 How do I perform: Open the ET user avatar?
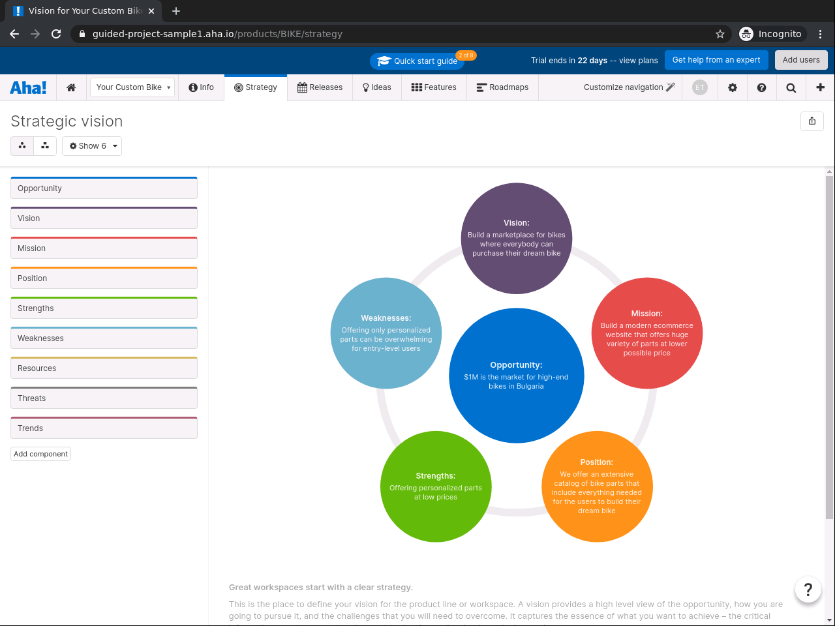[x=700, y=87]
